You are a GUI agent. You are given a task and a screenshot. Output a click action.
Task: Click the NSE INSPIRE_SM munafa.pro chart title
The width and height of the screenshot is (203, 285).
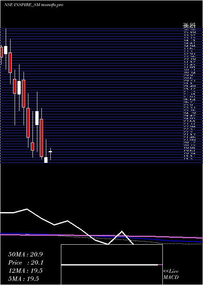click(x=34, y=5)
